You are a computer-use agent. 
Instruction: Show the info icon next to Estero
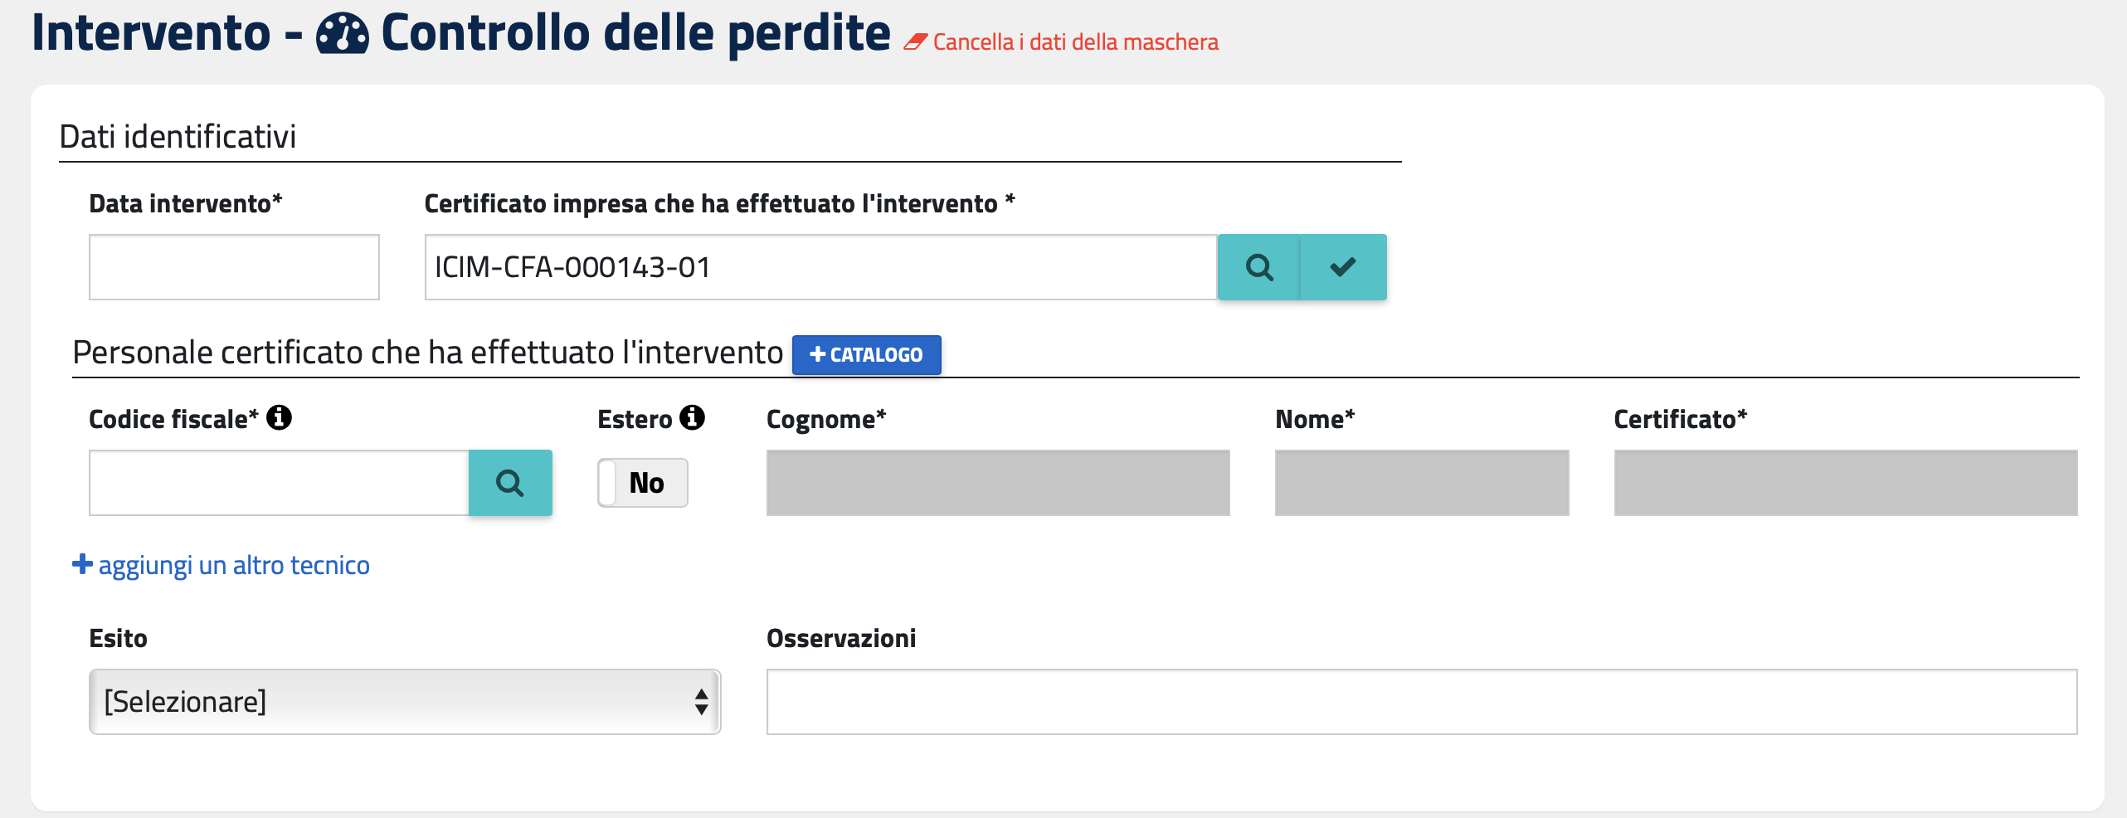pos(693,418)
